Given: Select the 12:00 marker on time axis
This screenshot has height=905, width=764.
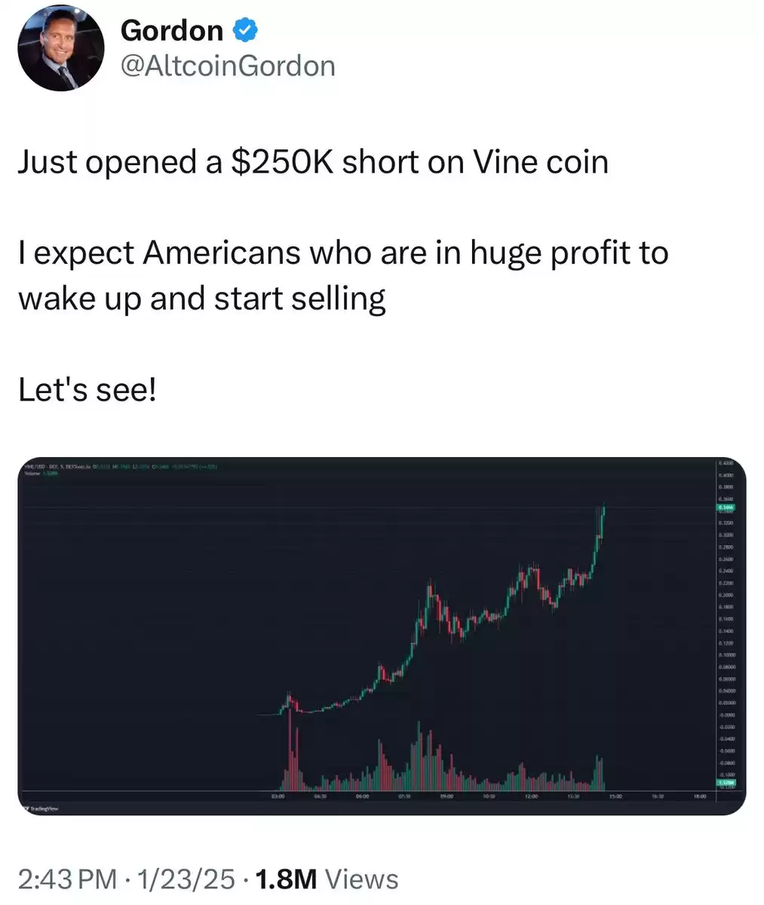Looking at the screenshot, I should click(530, 796).
